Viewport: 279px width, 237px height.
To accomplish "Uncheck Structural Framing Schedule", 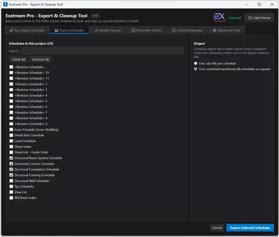I will (x=11, y=175).
